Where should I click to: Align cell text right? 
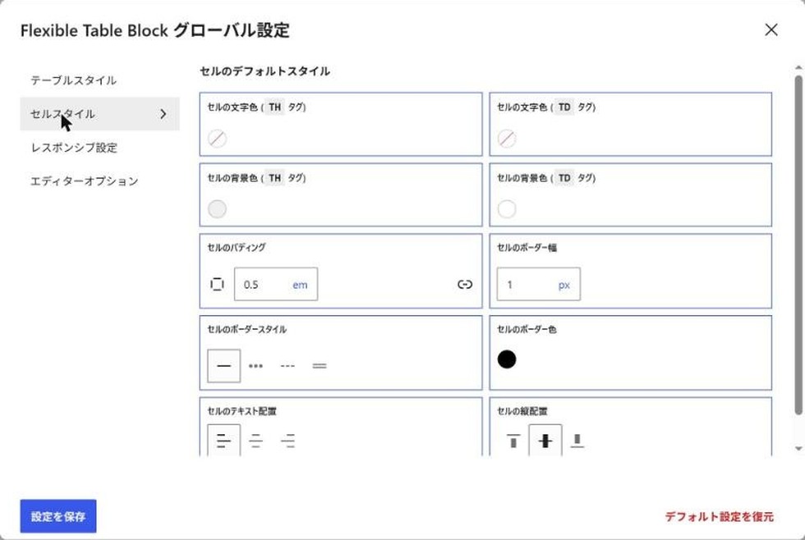(287, 440)
